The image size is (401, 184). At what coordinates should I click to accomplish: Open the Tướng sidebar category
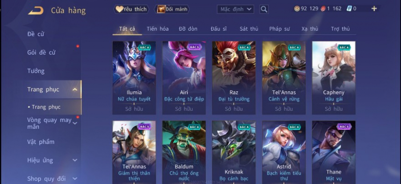[36, 71]
